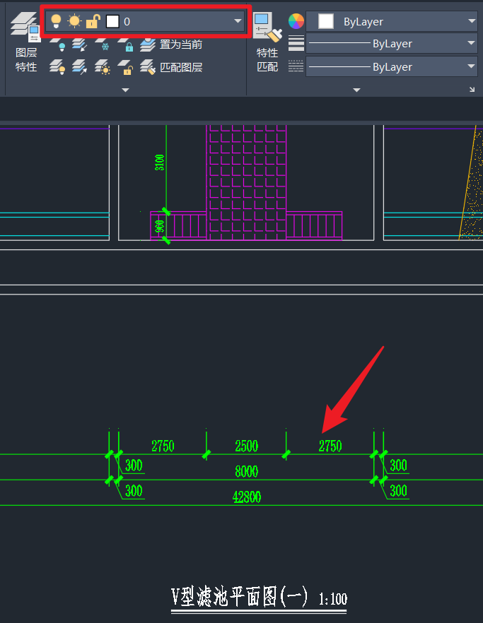Open Properties panel dialog launcher arrow
Viewport: 483px width, 623px height.
472,90
